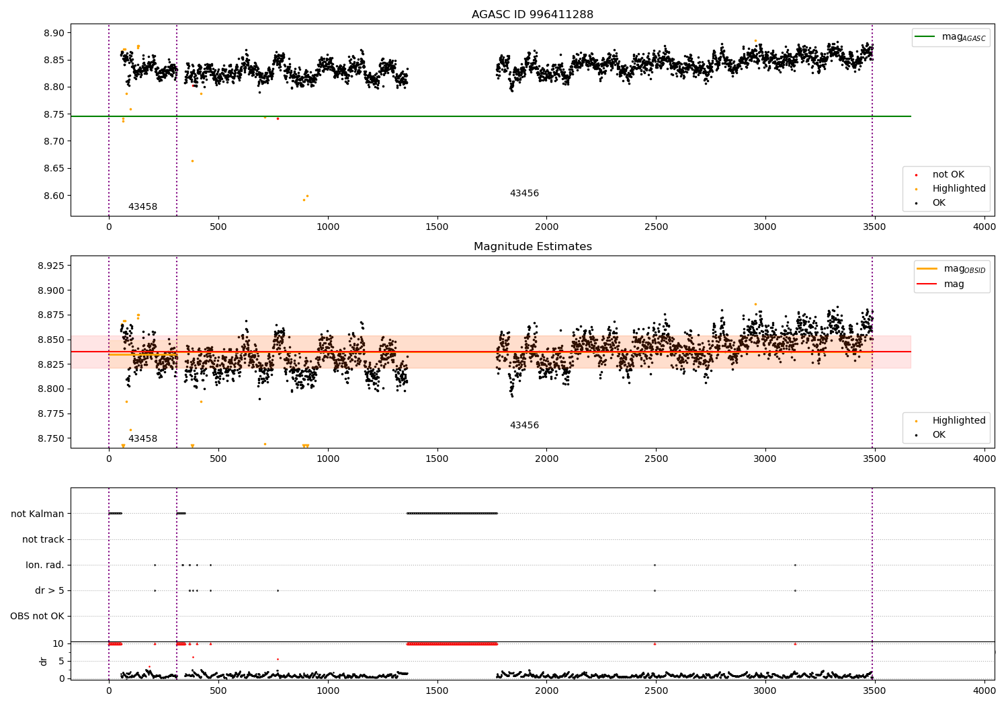The height and width of the screenshot is (706, 1008).
Task: Click the 8.60 tick on the top y-axis
Action: tap(53, 196)
